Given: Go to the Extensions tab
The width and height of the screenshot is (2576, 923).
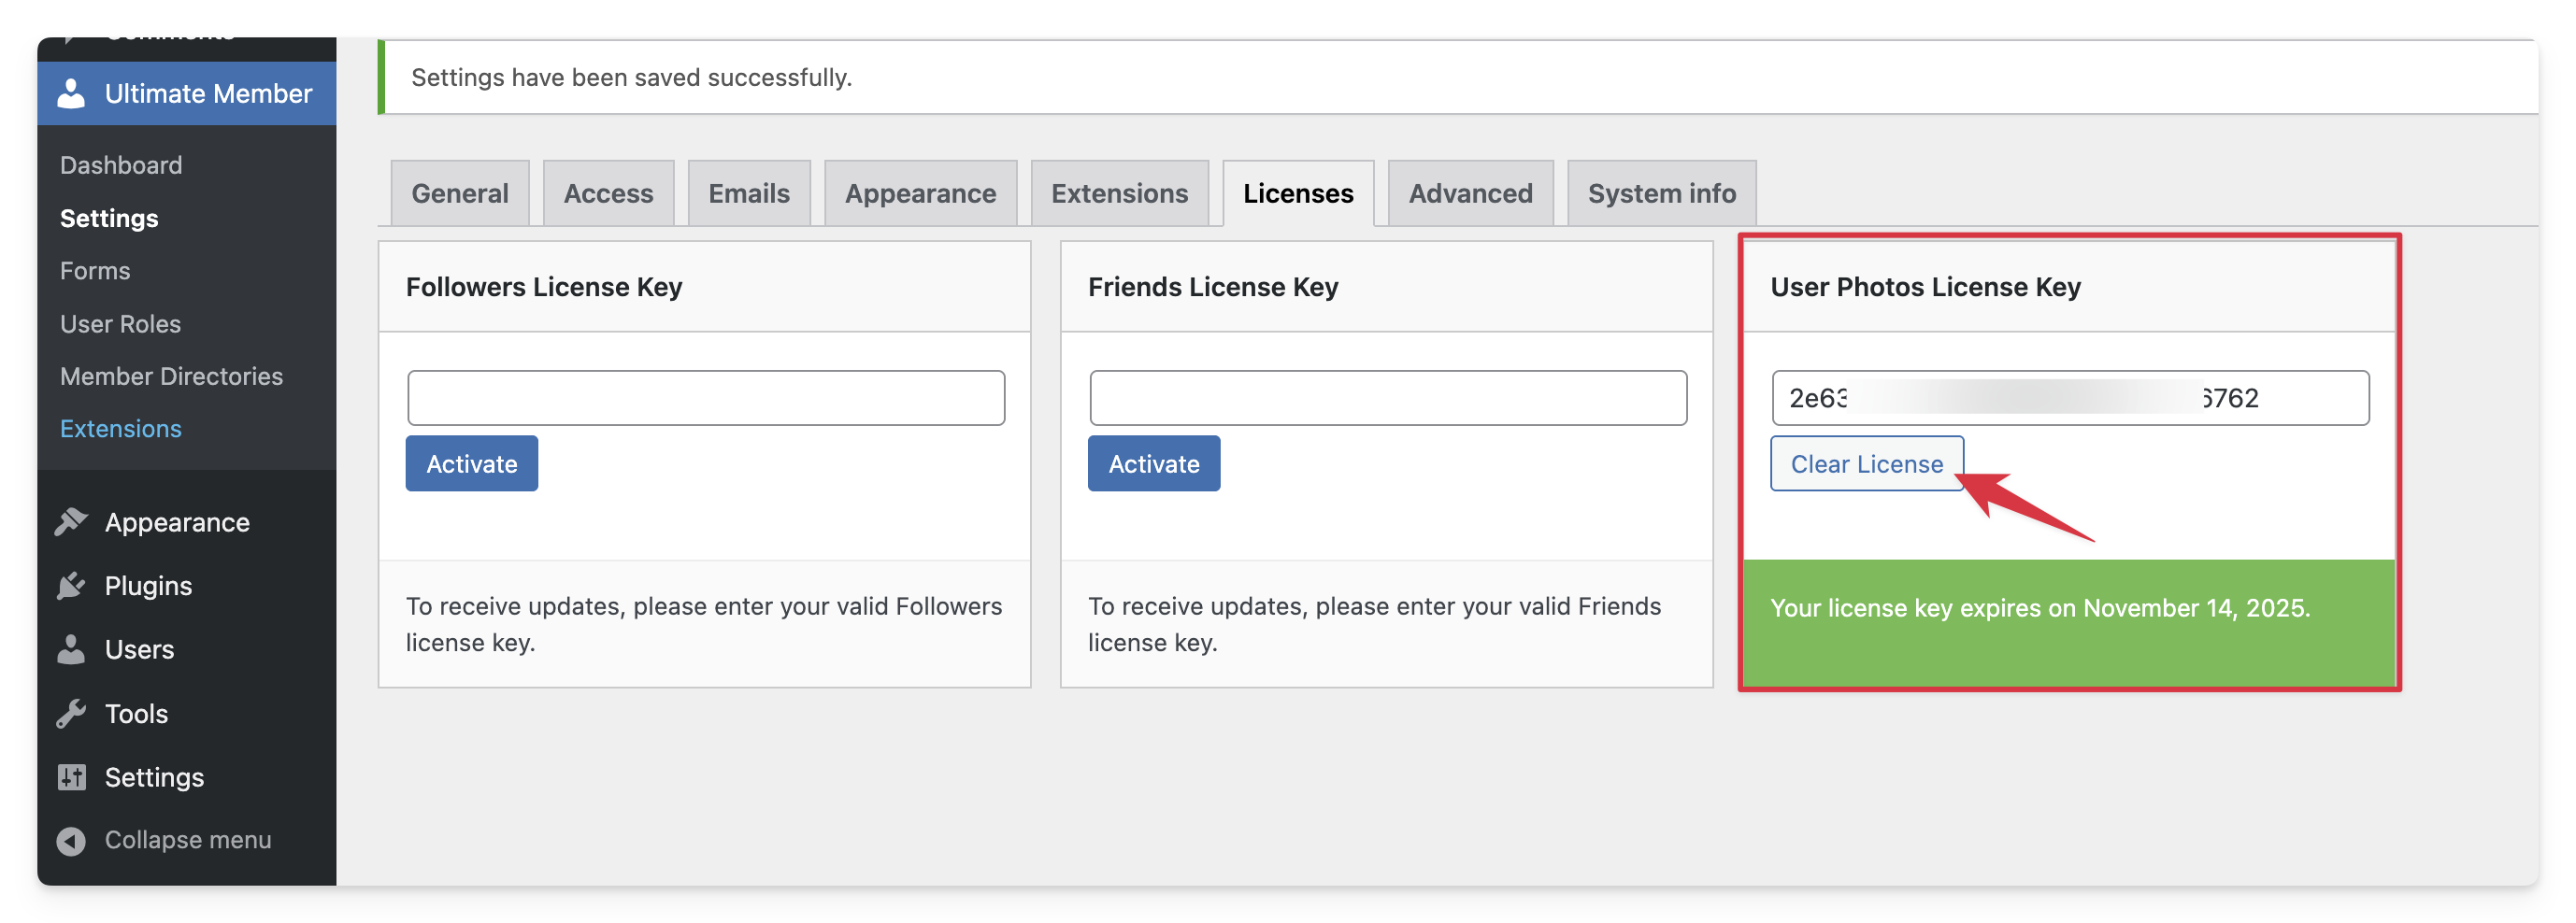Looking at the screenshot, I should [x=1119, y=193].
